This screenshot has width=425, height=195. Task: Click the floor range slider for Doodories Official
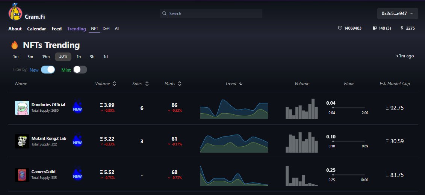coord(348,108)
